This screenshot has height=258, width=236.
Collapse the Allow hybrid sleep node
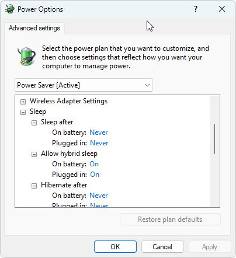34,154
